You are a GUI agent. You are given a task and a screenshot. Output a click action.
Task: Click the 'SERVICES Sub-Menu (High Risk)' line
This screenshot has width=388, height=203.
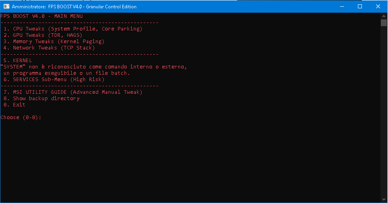click(x=54, y=80)
